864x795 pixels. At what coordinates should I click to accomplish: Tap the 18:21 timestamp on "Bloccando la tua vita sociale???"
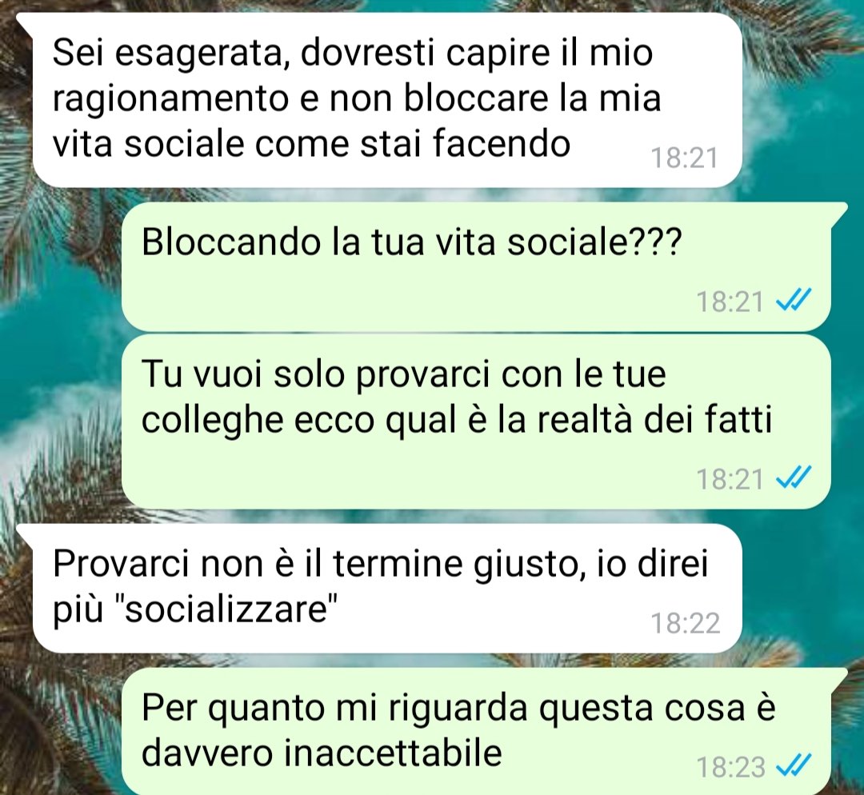click(x=730, y=302)
